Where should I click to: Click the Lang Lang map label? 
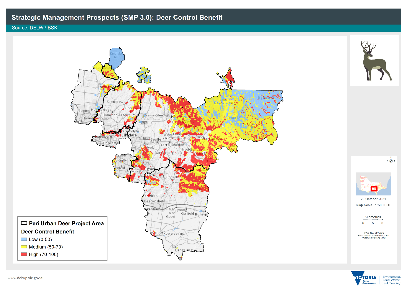click(184, 250)
